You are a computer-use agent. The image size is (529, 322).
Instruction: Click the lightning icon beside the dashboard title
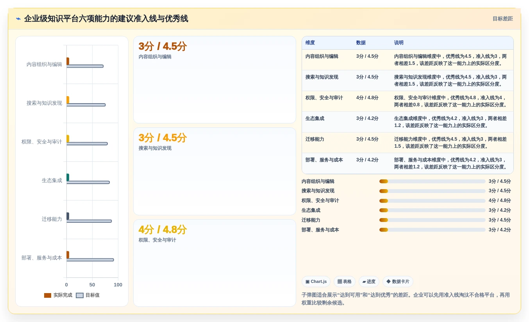(18, 19)
